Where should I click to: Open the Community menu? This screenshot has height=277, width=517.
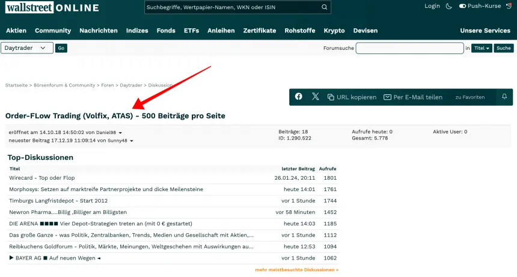(53, 31)
